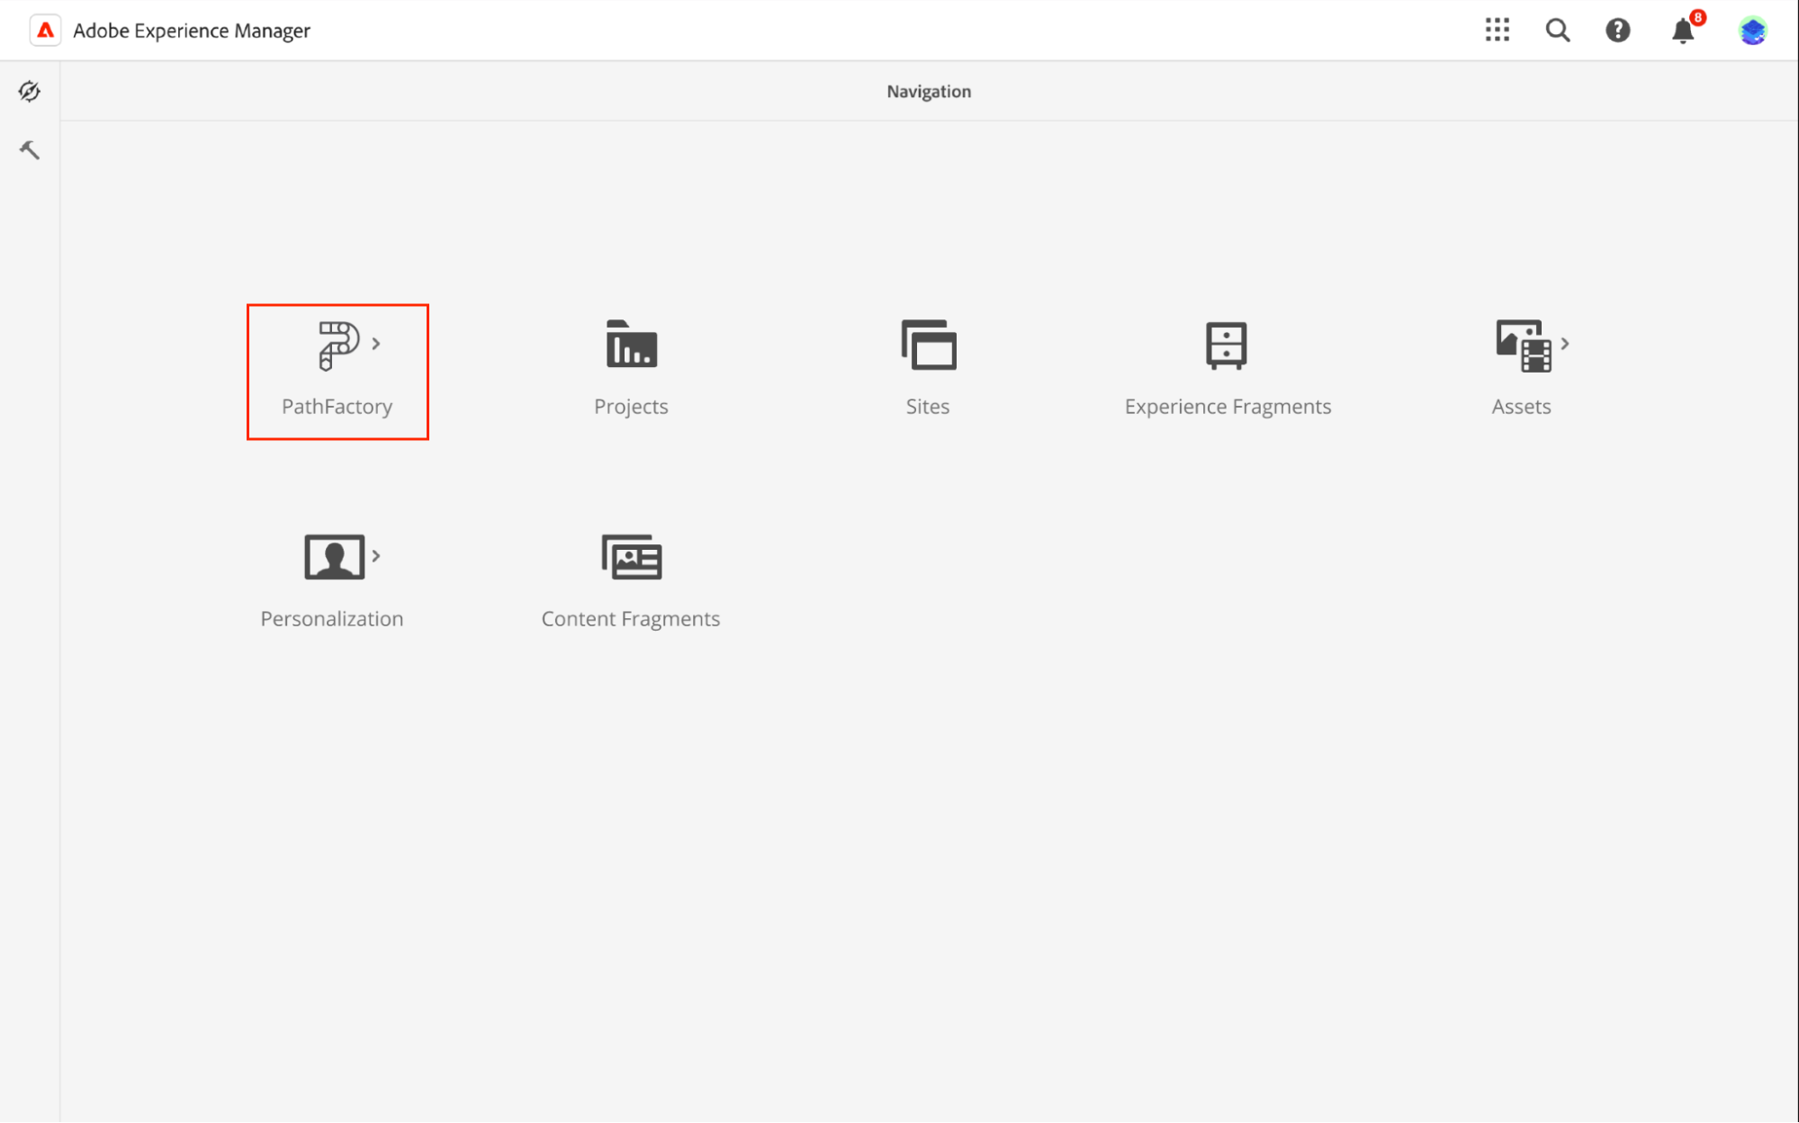Open the Assets console
Screen dimensions: 1799x1123
point(1519,369)
